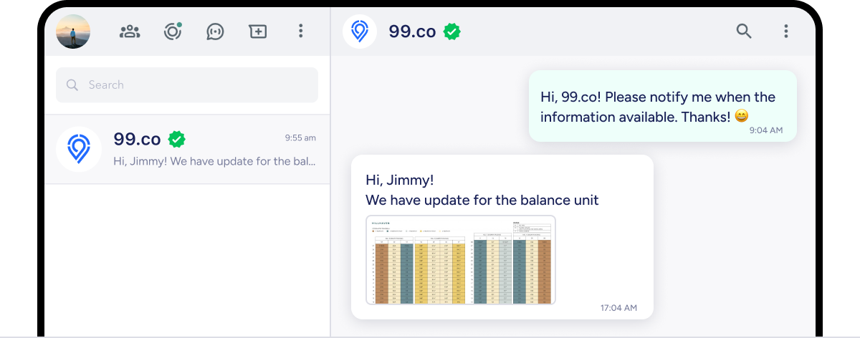This screenshot has width=860, height=338.
Task: Click the verified badge in chat header
Action: coord(451,32)
